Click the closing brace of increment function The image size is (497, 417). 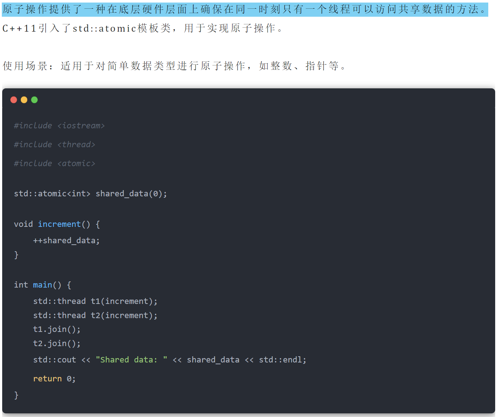click(x=16, y=254)
